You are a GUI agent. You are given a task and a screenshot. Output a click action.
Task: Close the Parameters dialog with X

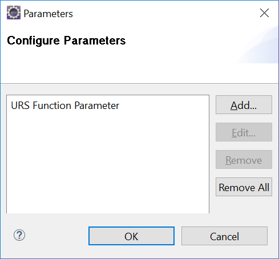[x=264, y=13]
